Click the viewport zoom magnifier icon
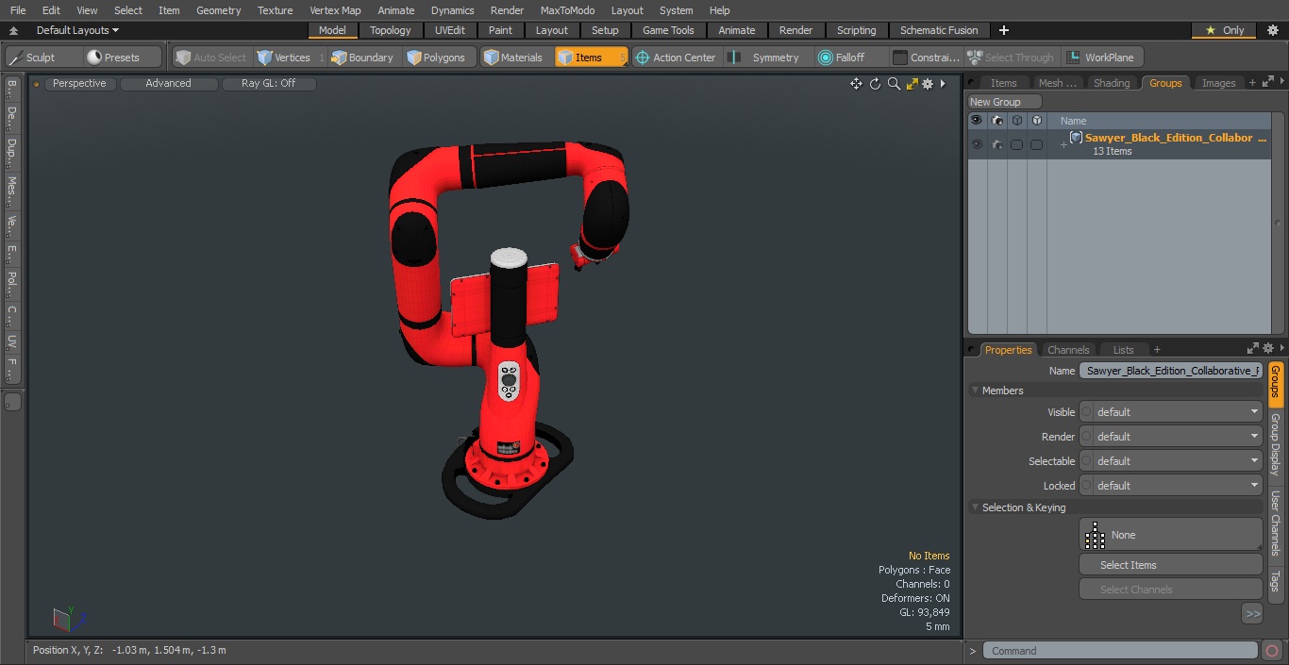Screen dimensions: 1289x665 coord(894,84)
